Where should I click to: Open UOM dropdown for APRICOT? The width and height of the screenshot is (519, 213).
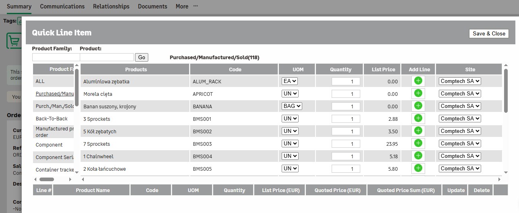290,93
